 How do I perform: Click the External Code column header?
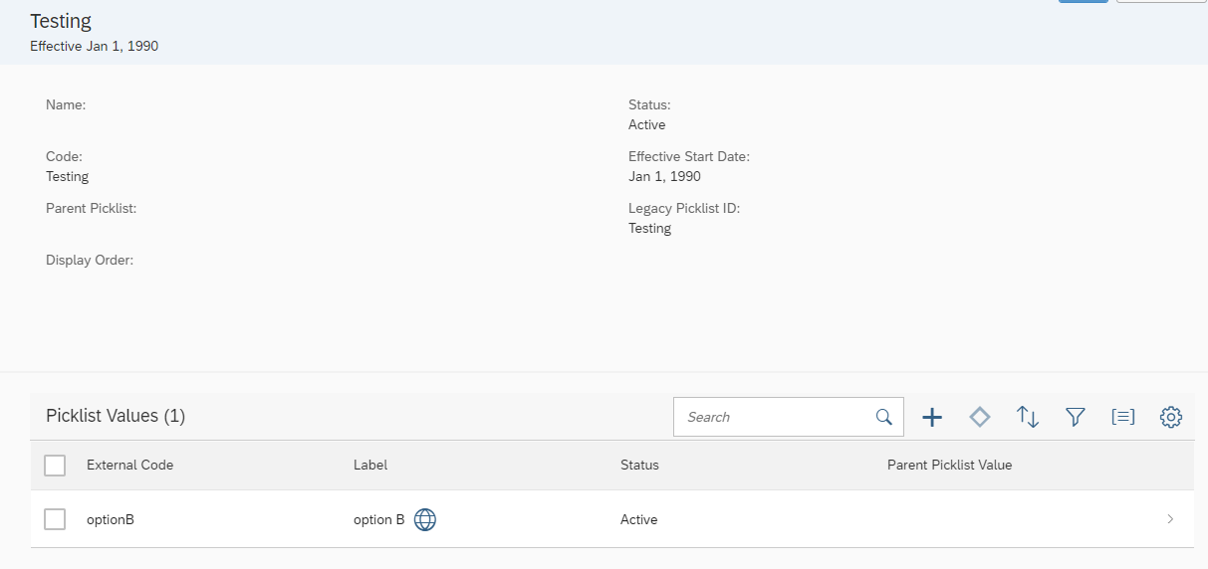[130, 465]
